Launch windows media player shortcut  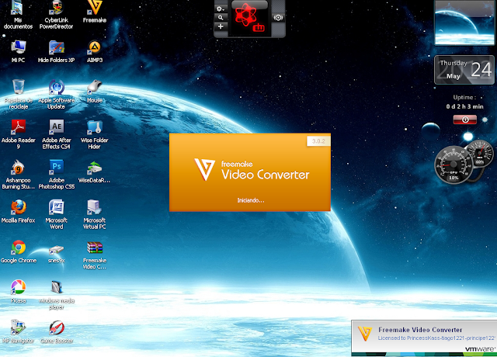[56, 295]
